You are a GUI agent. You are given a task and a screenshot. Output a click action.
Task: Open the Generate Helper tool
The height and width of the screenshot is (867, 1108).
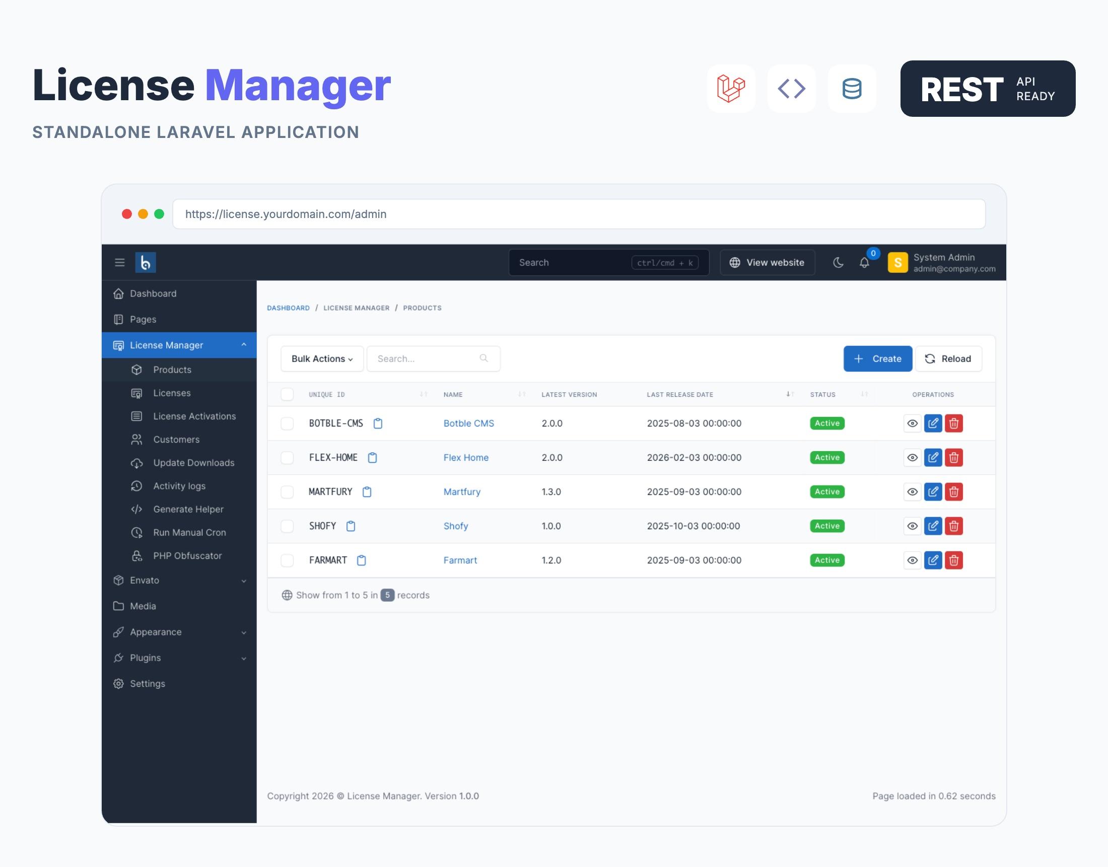point(188,509)
